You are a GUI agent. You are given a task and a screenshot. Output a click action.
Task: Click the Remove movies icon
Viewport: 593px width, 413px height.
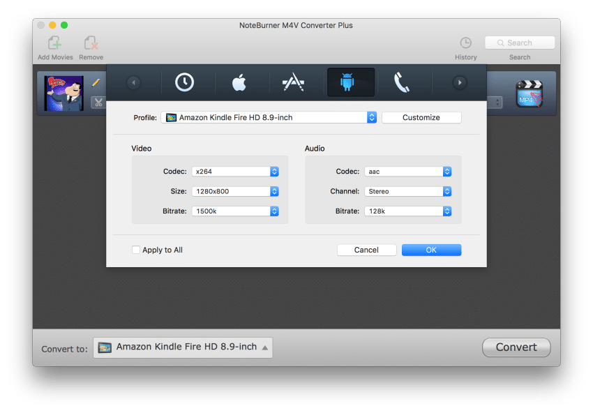(x=91, y=43)
